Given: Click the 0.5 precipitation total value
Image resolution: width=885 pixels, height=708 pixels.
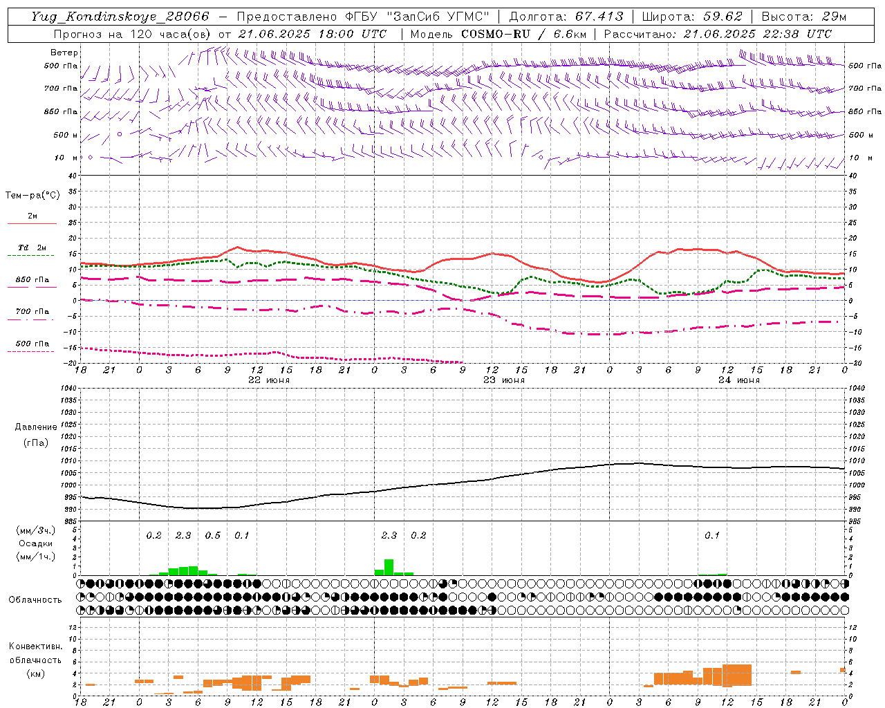Looking at the screenshot, I should click(x=213, y=535).
